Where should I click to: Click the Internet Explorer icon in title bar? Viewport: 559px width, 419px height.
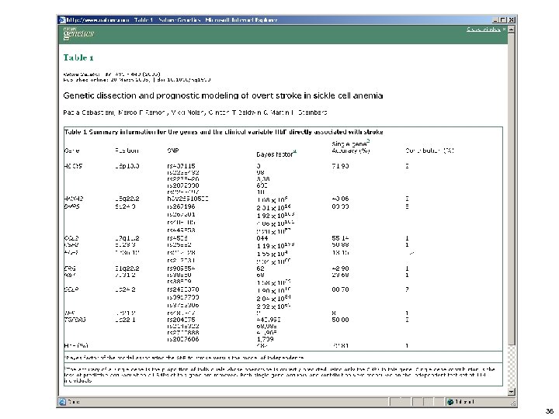(x=62, y=20)
